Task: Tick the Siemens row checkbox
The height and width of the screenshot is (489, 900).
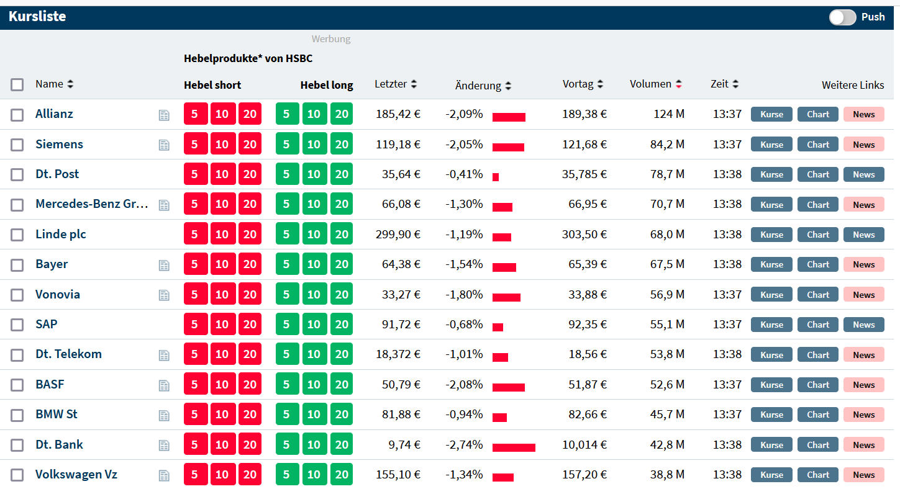Action: (17, 145)
